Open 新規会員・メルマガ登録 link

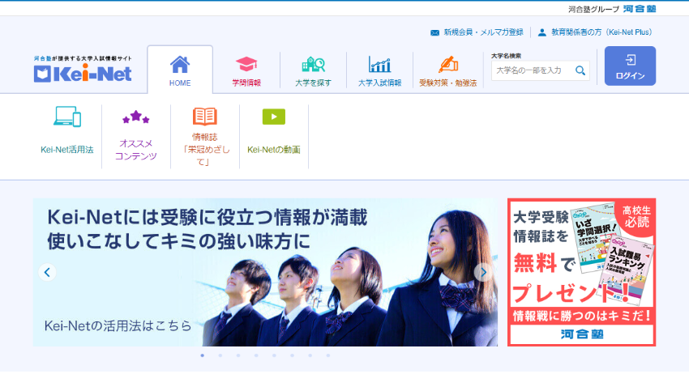pos(483,32)
